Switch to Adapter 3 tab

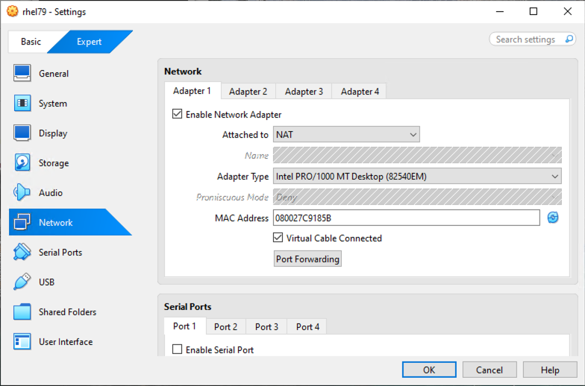tap(304, 91)
